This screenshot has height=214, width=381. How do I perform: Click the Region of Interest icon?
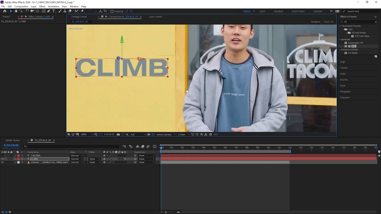coord(149,134)
